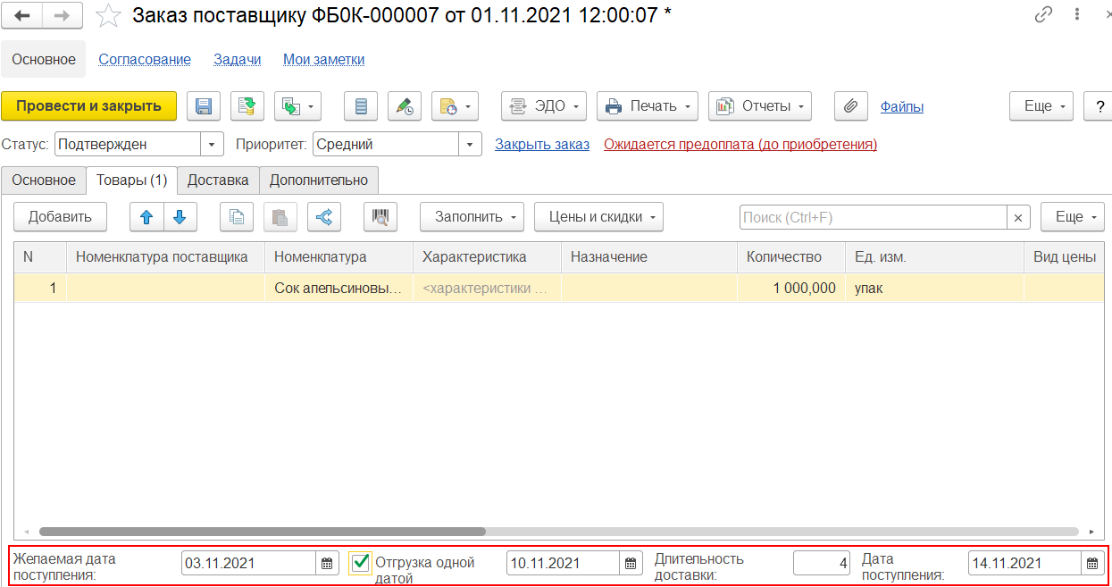Viewport: 1112px width, 587px height.
Task: Paste rows with the clipboard icon
Action: 280,216
